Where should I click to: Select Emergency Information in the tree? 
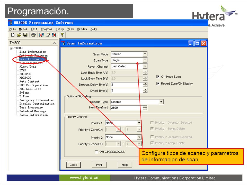point(37,100)
